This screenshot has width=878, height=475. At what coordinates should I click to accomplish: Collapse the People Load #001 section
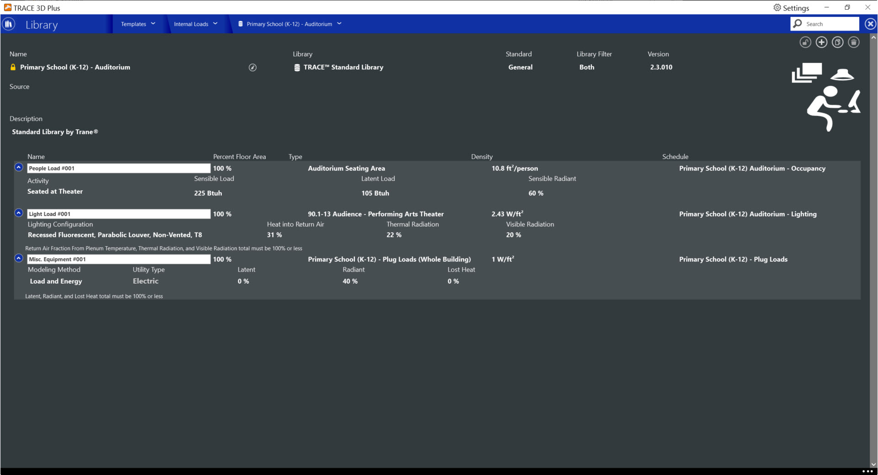pyautogui.click(x=18, y=167)
